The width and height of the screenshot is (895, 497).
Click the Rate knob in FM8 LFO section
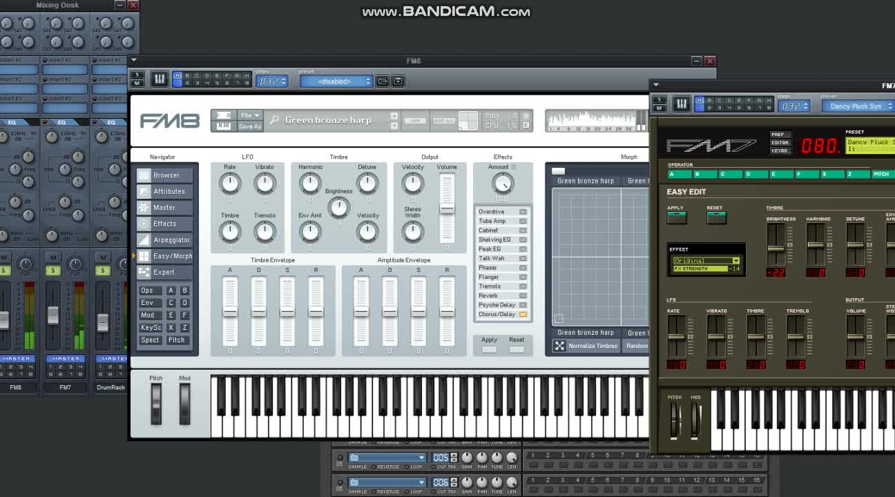click(x=230, y=183)
